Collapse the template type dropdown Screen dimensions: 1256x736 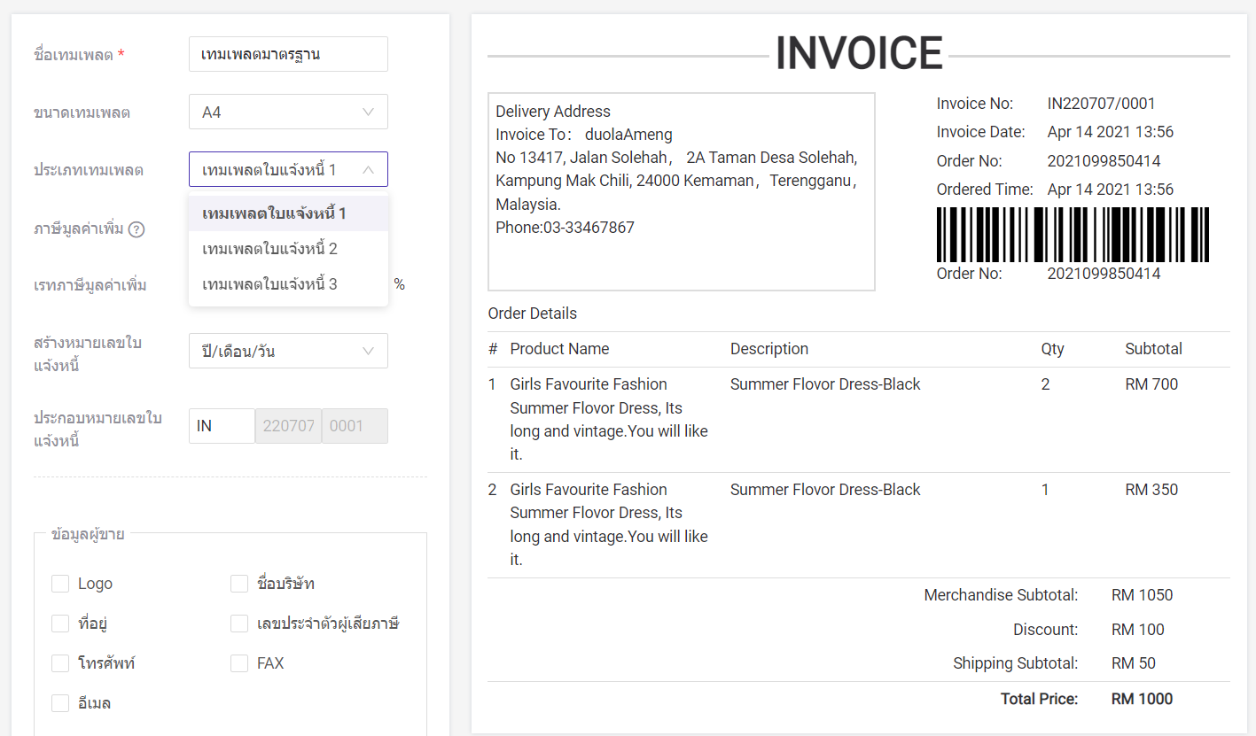pos(288,169)
